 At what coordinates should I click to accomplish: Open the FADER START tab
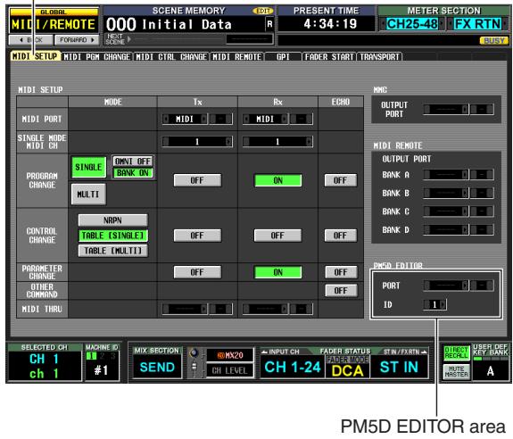point(329,57)
